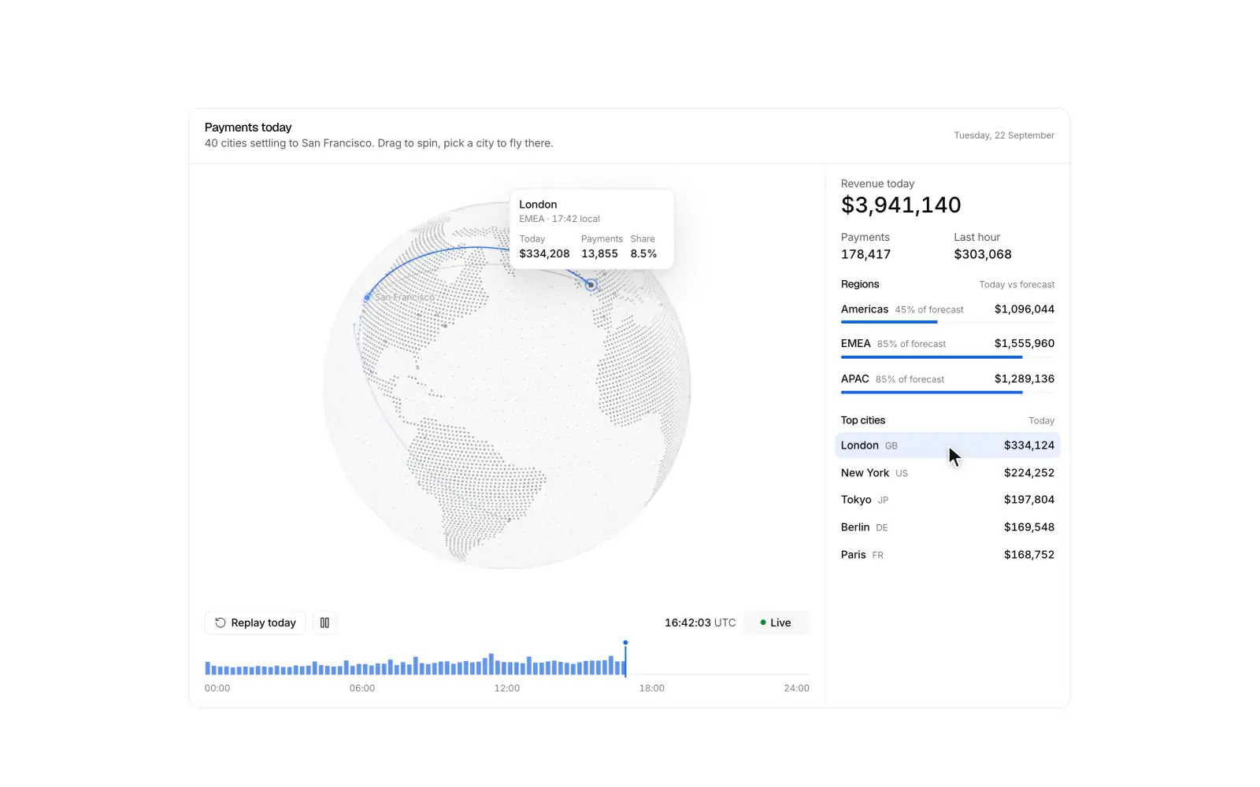
Task: Click the Americas amount $1,096,044
Action: (1024, 309)
